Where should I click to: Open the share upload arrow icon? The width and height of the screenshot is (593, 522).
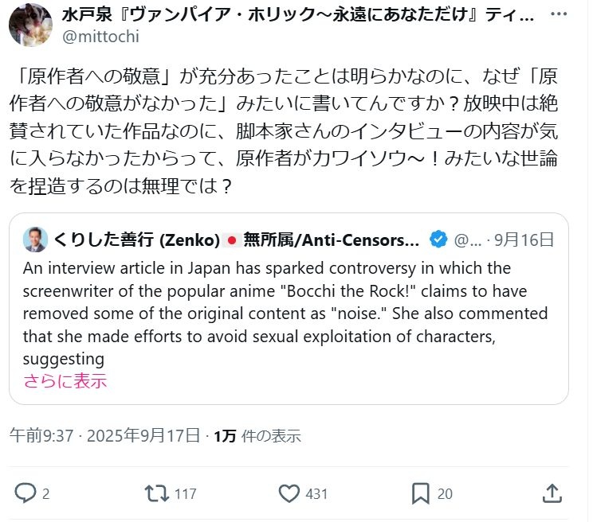(552, 493)
